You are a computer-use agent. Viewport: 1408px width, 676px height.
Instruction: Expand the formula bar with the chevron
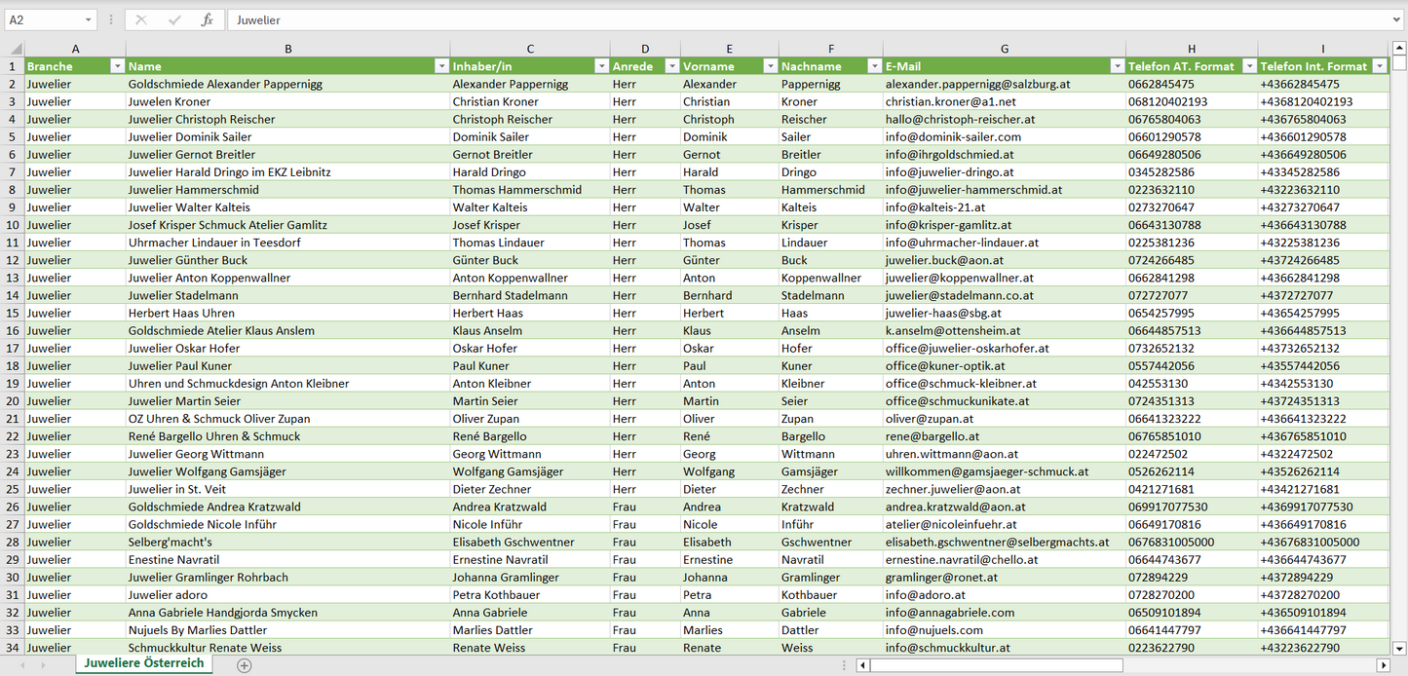coord(1398,19)
